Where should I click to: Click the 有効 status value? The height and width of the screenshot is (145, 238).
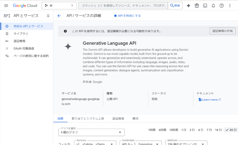[154, 99]
